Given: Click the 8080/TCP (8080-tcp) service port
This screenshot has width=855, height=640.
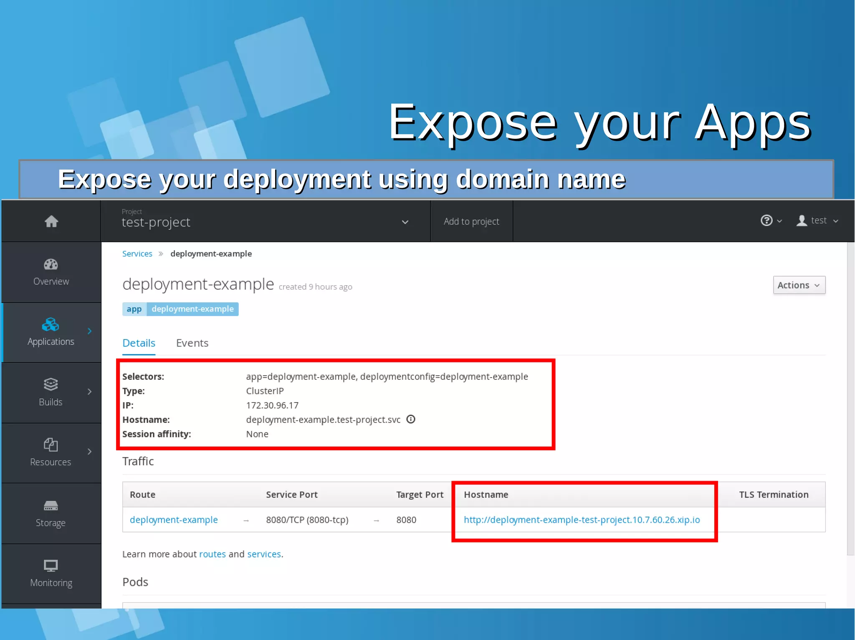Looking at the screenshot, I should point(307,520).
